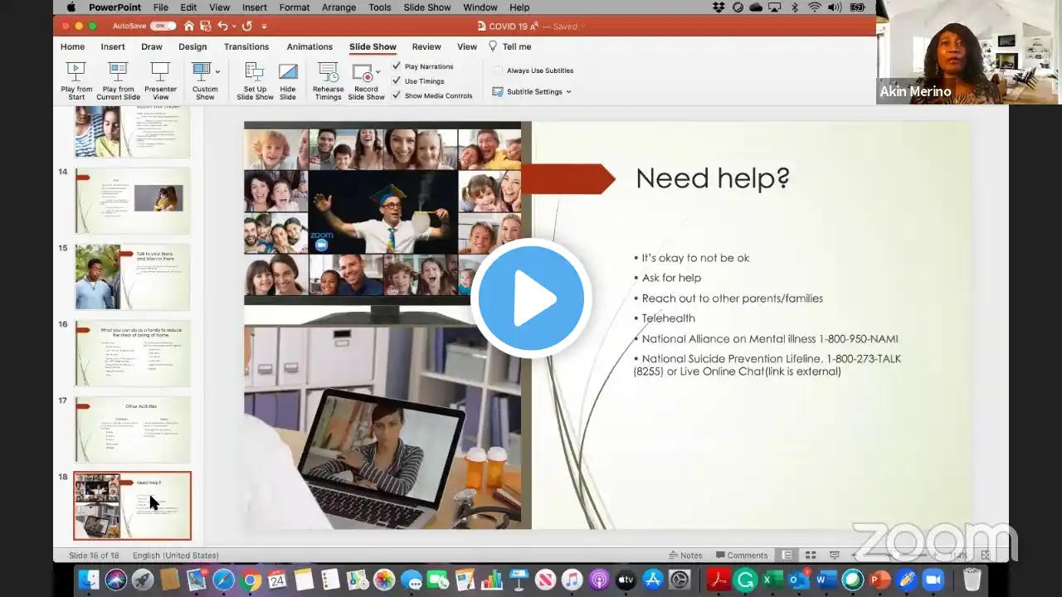Click Play from Current Slide icon
Image resolution: width=1062 pixels, height=597 pixels.
coord(118,73)
